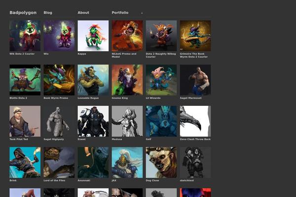Image resolution: width=296 pixels, height=197 pixels.
Task: Click the 'Medusa' caption text
Action: tap(117, 139)
